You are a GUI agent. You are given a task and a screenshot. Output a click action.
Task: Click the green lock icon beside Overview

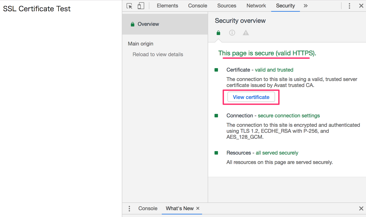tap(132, 25)
